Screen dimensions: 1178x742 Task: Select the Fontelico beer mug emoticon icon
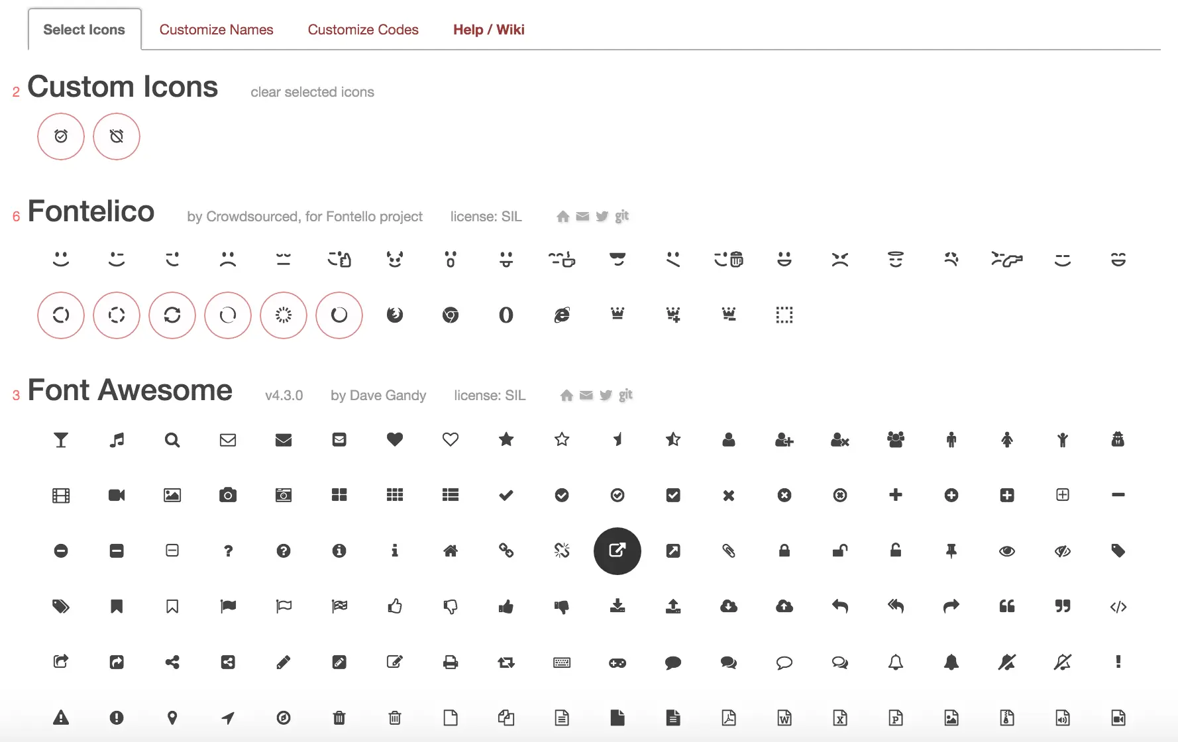(729, 260)
